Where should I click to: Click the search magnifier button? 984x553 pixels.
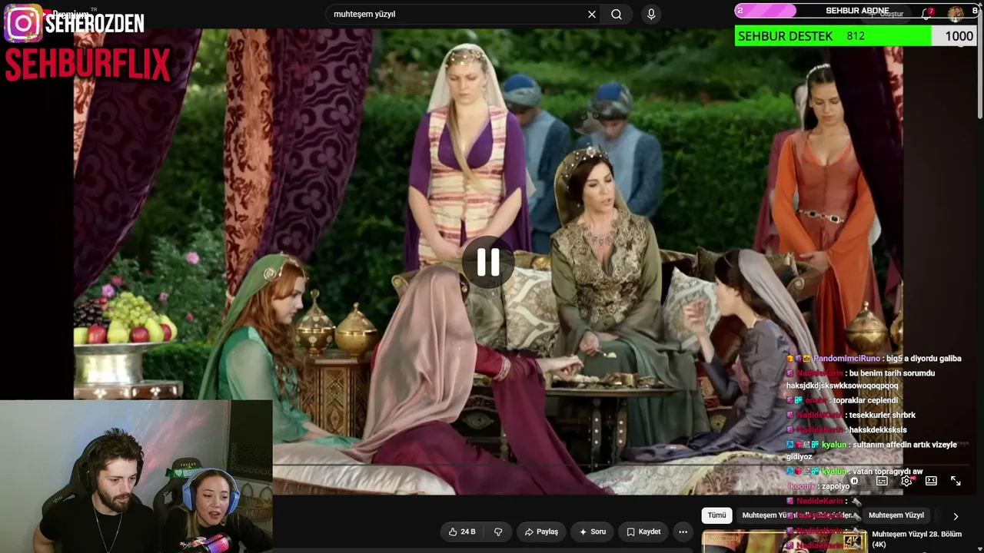tap(617, 15)
